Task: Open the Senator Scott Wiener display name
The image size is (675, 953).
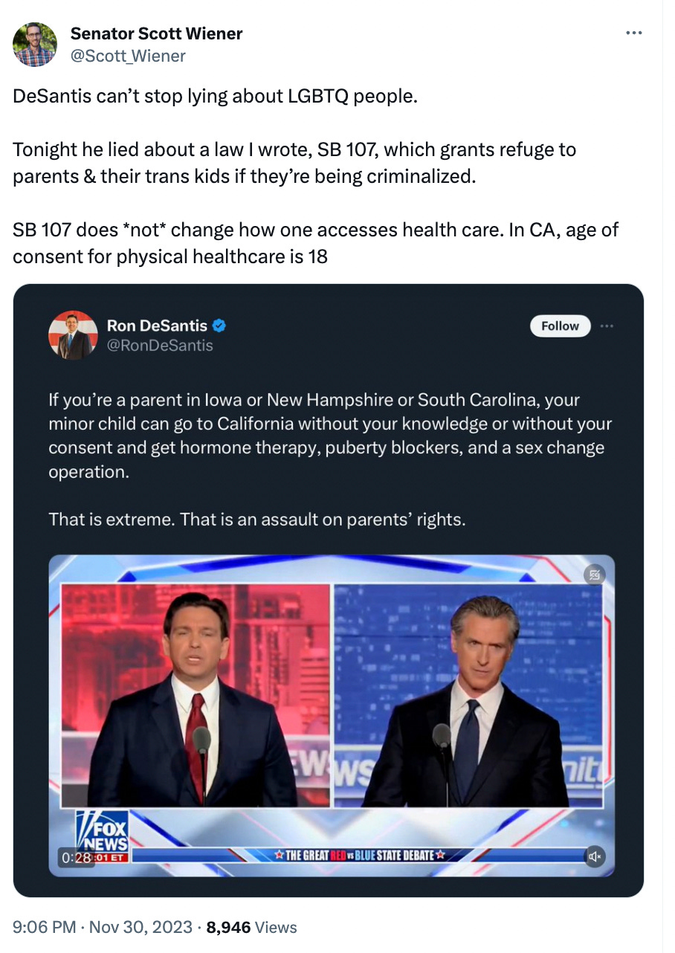Action: [157, 33]
